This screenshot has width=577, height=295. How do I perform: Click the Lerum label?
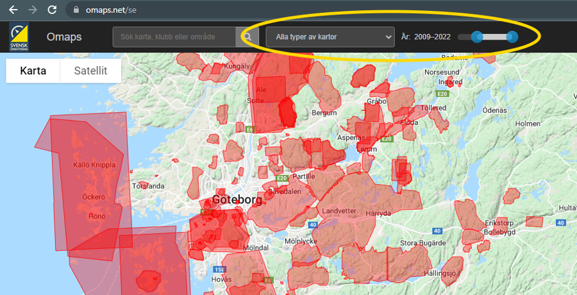[x=367, y=149]
